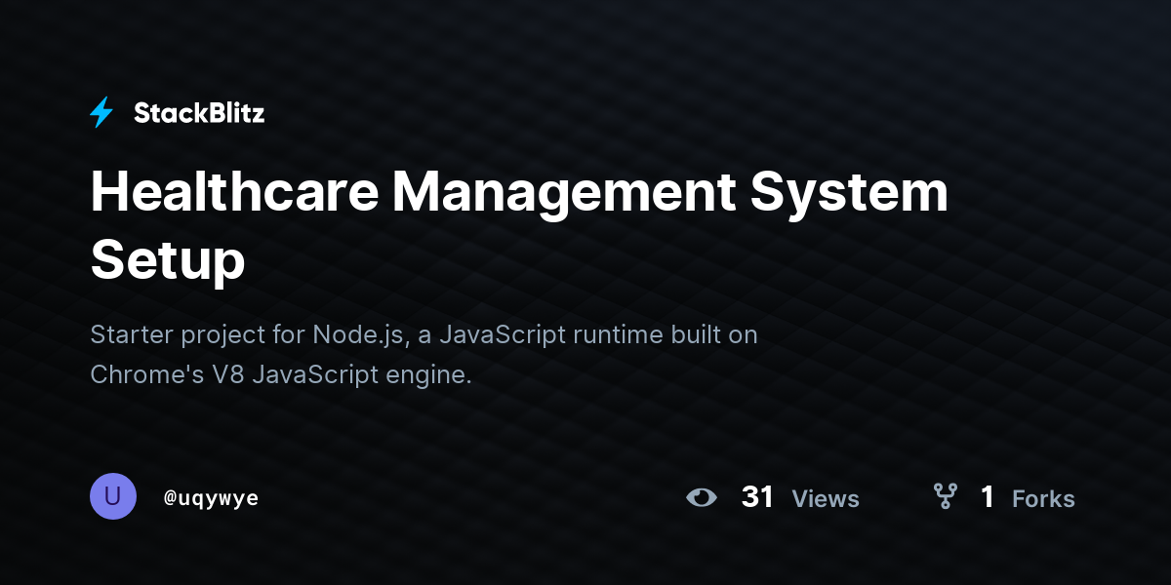Click the purple avatar with letter U

[113, 496]
